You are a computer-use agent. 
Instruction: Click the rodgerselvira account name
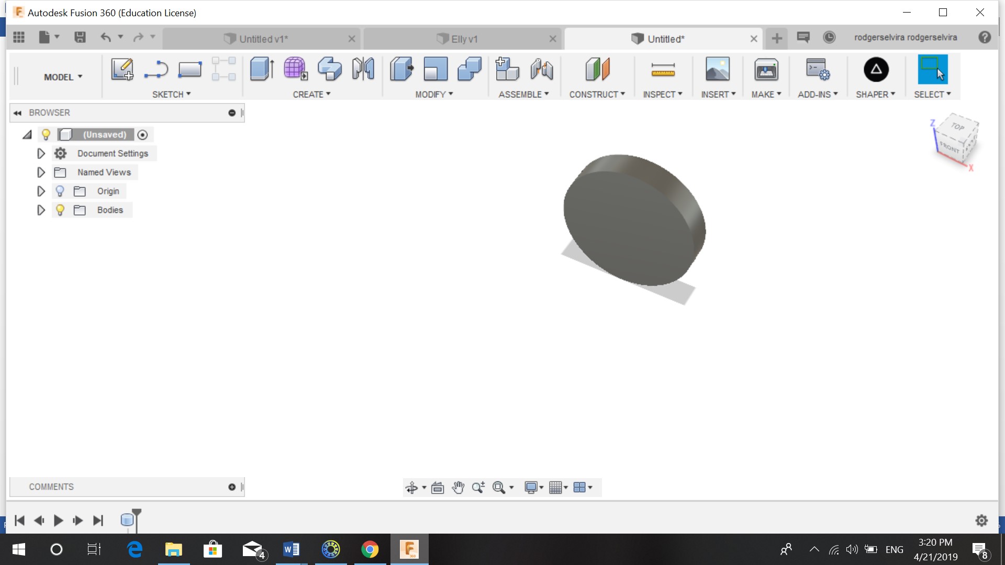905,37
